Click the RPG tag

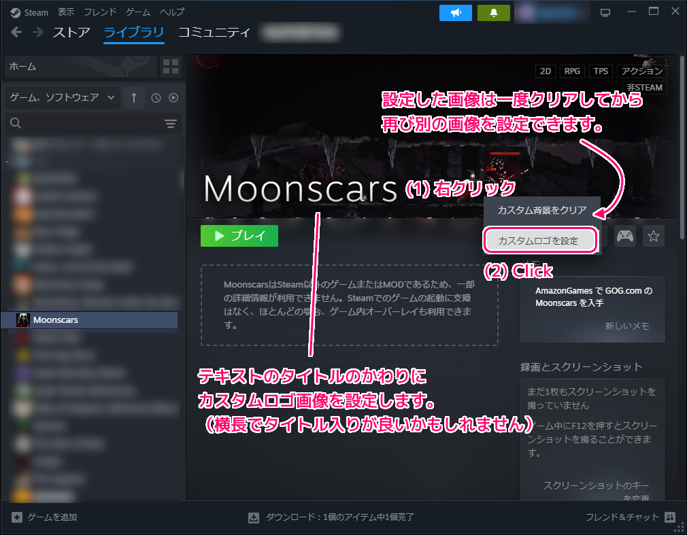pos(572,71)
